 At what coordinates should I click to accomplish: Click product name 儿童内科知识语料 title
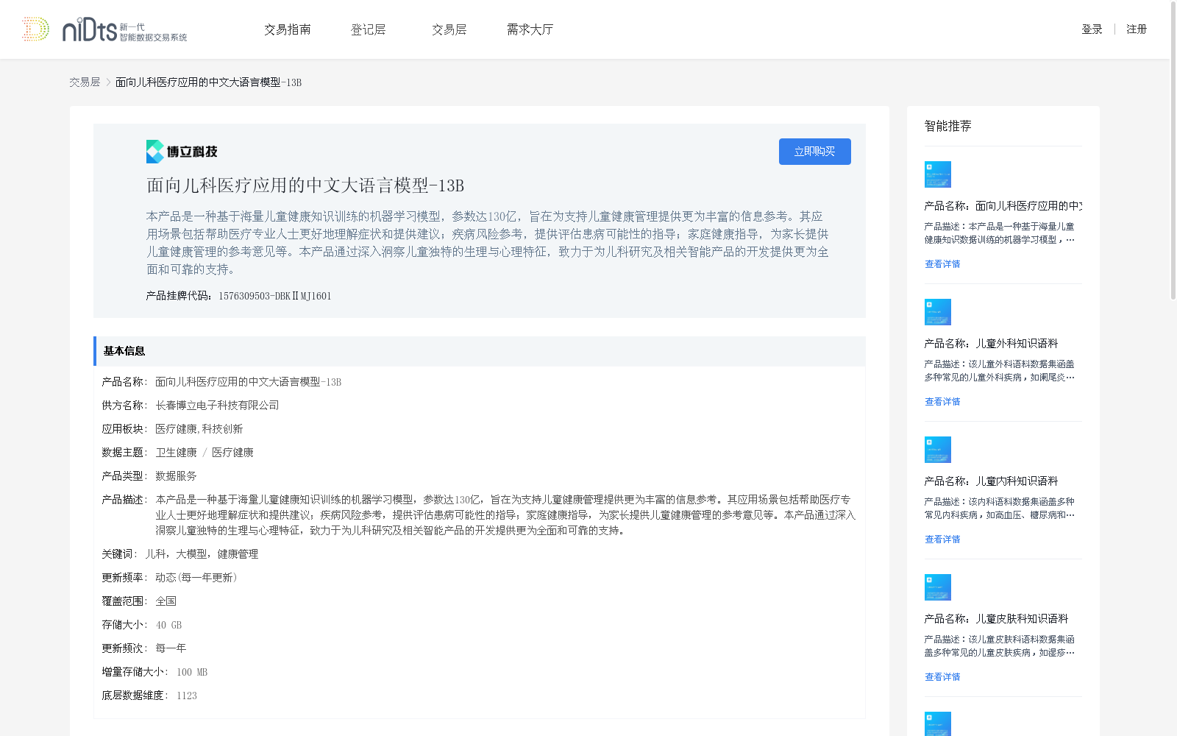pos(991,481)
